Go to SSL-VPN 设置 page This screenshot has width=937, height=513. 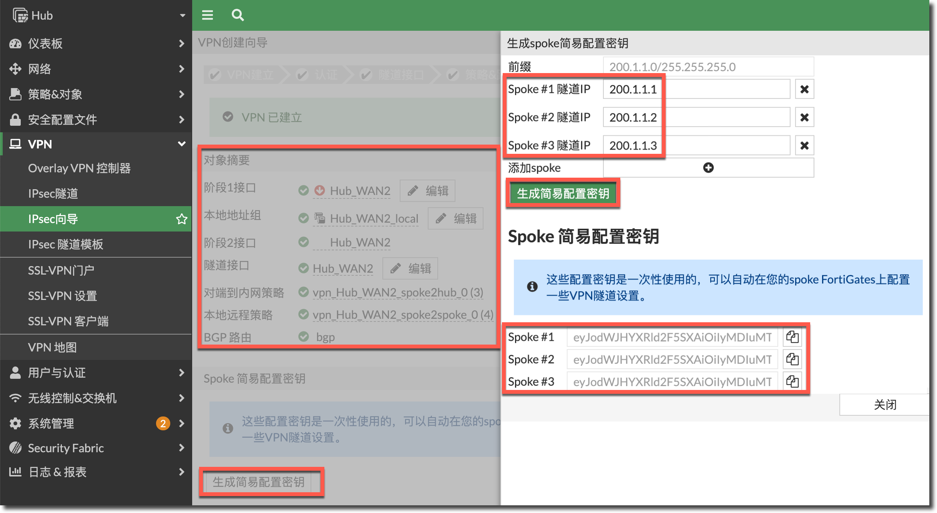tap(62, 296)
